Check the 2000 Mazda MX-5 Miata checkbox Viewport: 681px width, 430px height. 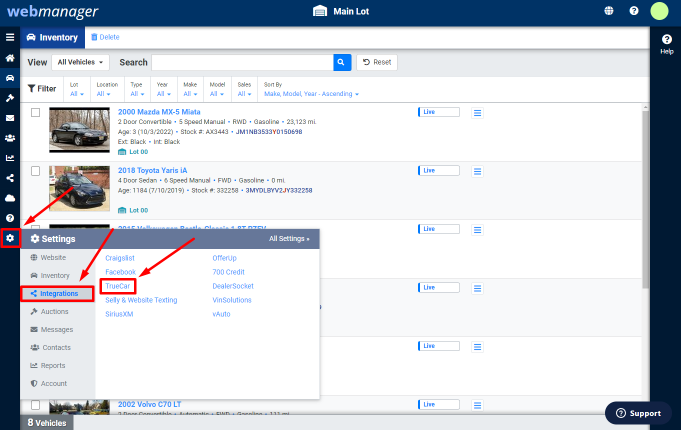pyautogui.click(x=35, y=112)
